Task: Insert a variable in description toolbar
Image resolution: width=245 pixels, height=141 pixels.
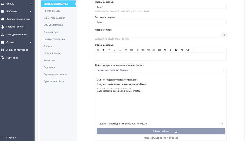Action: 193,50
